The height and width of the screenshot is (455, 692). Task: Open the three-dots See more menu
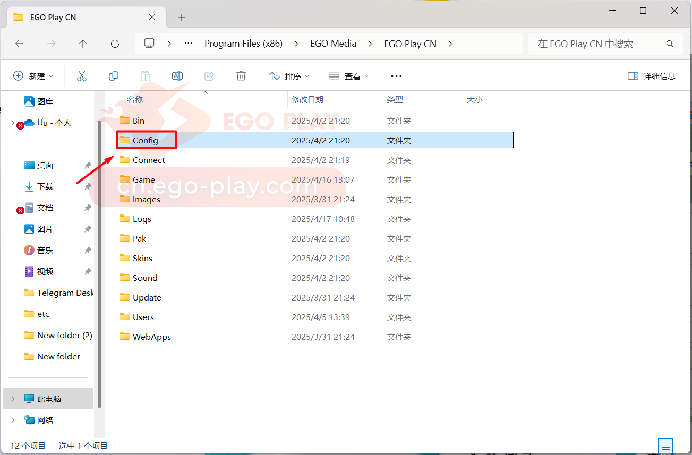click(x=396, y=76)
